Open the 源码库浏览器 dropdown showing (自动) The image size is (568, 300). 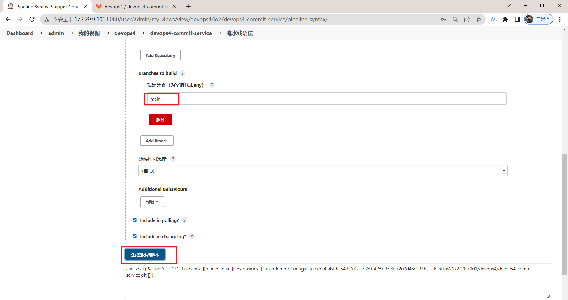pos(323,171)
